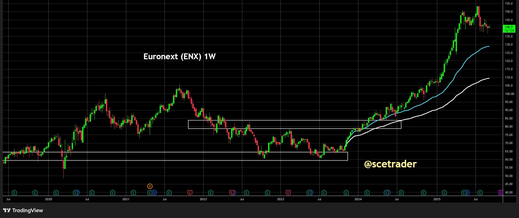Click the orange S split marker
The height and width of the screenshot is (218, 519).
click(x=150, y=186)
